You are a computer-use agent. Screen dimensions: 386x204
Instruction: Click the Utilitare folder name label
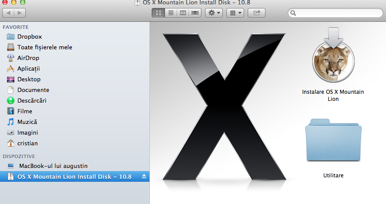[334, 176]
